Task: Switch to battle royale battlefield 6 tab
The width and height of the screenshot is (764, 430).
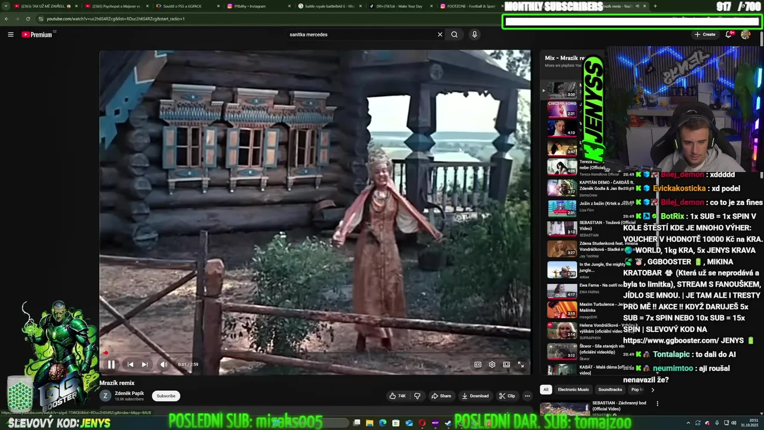Action: [328, 6]
